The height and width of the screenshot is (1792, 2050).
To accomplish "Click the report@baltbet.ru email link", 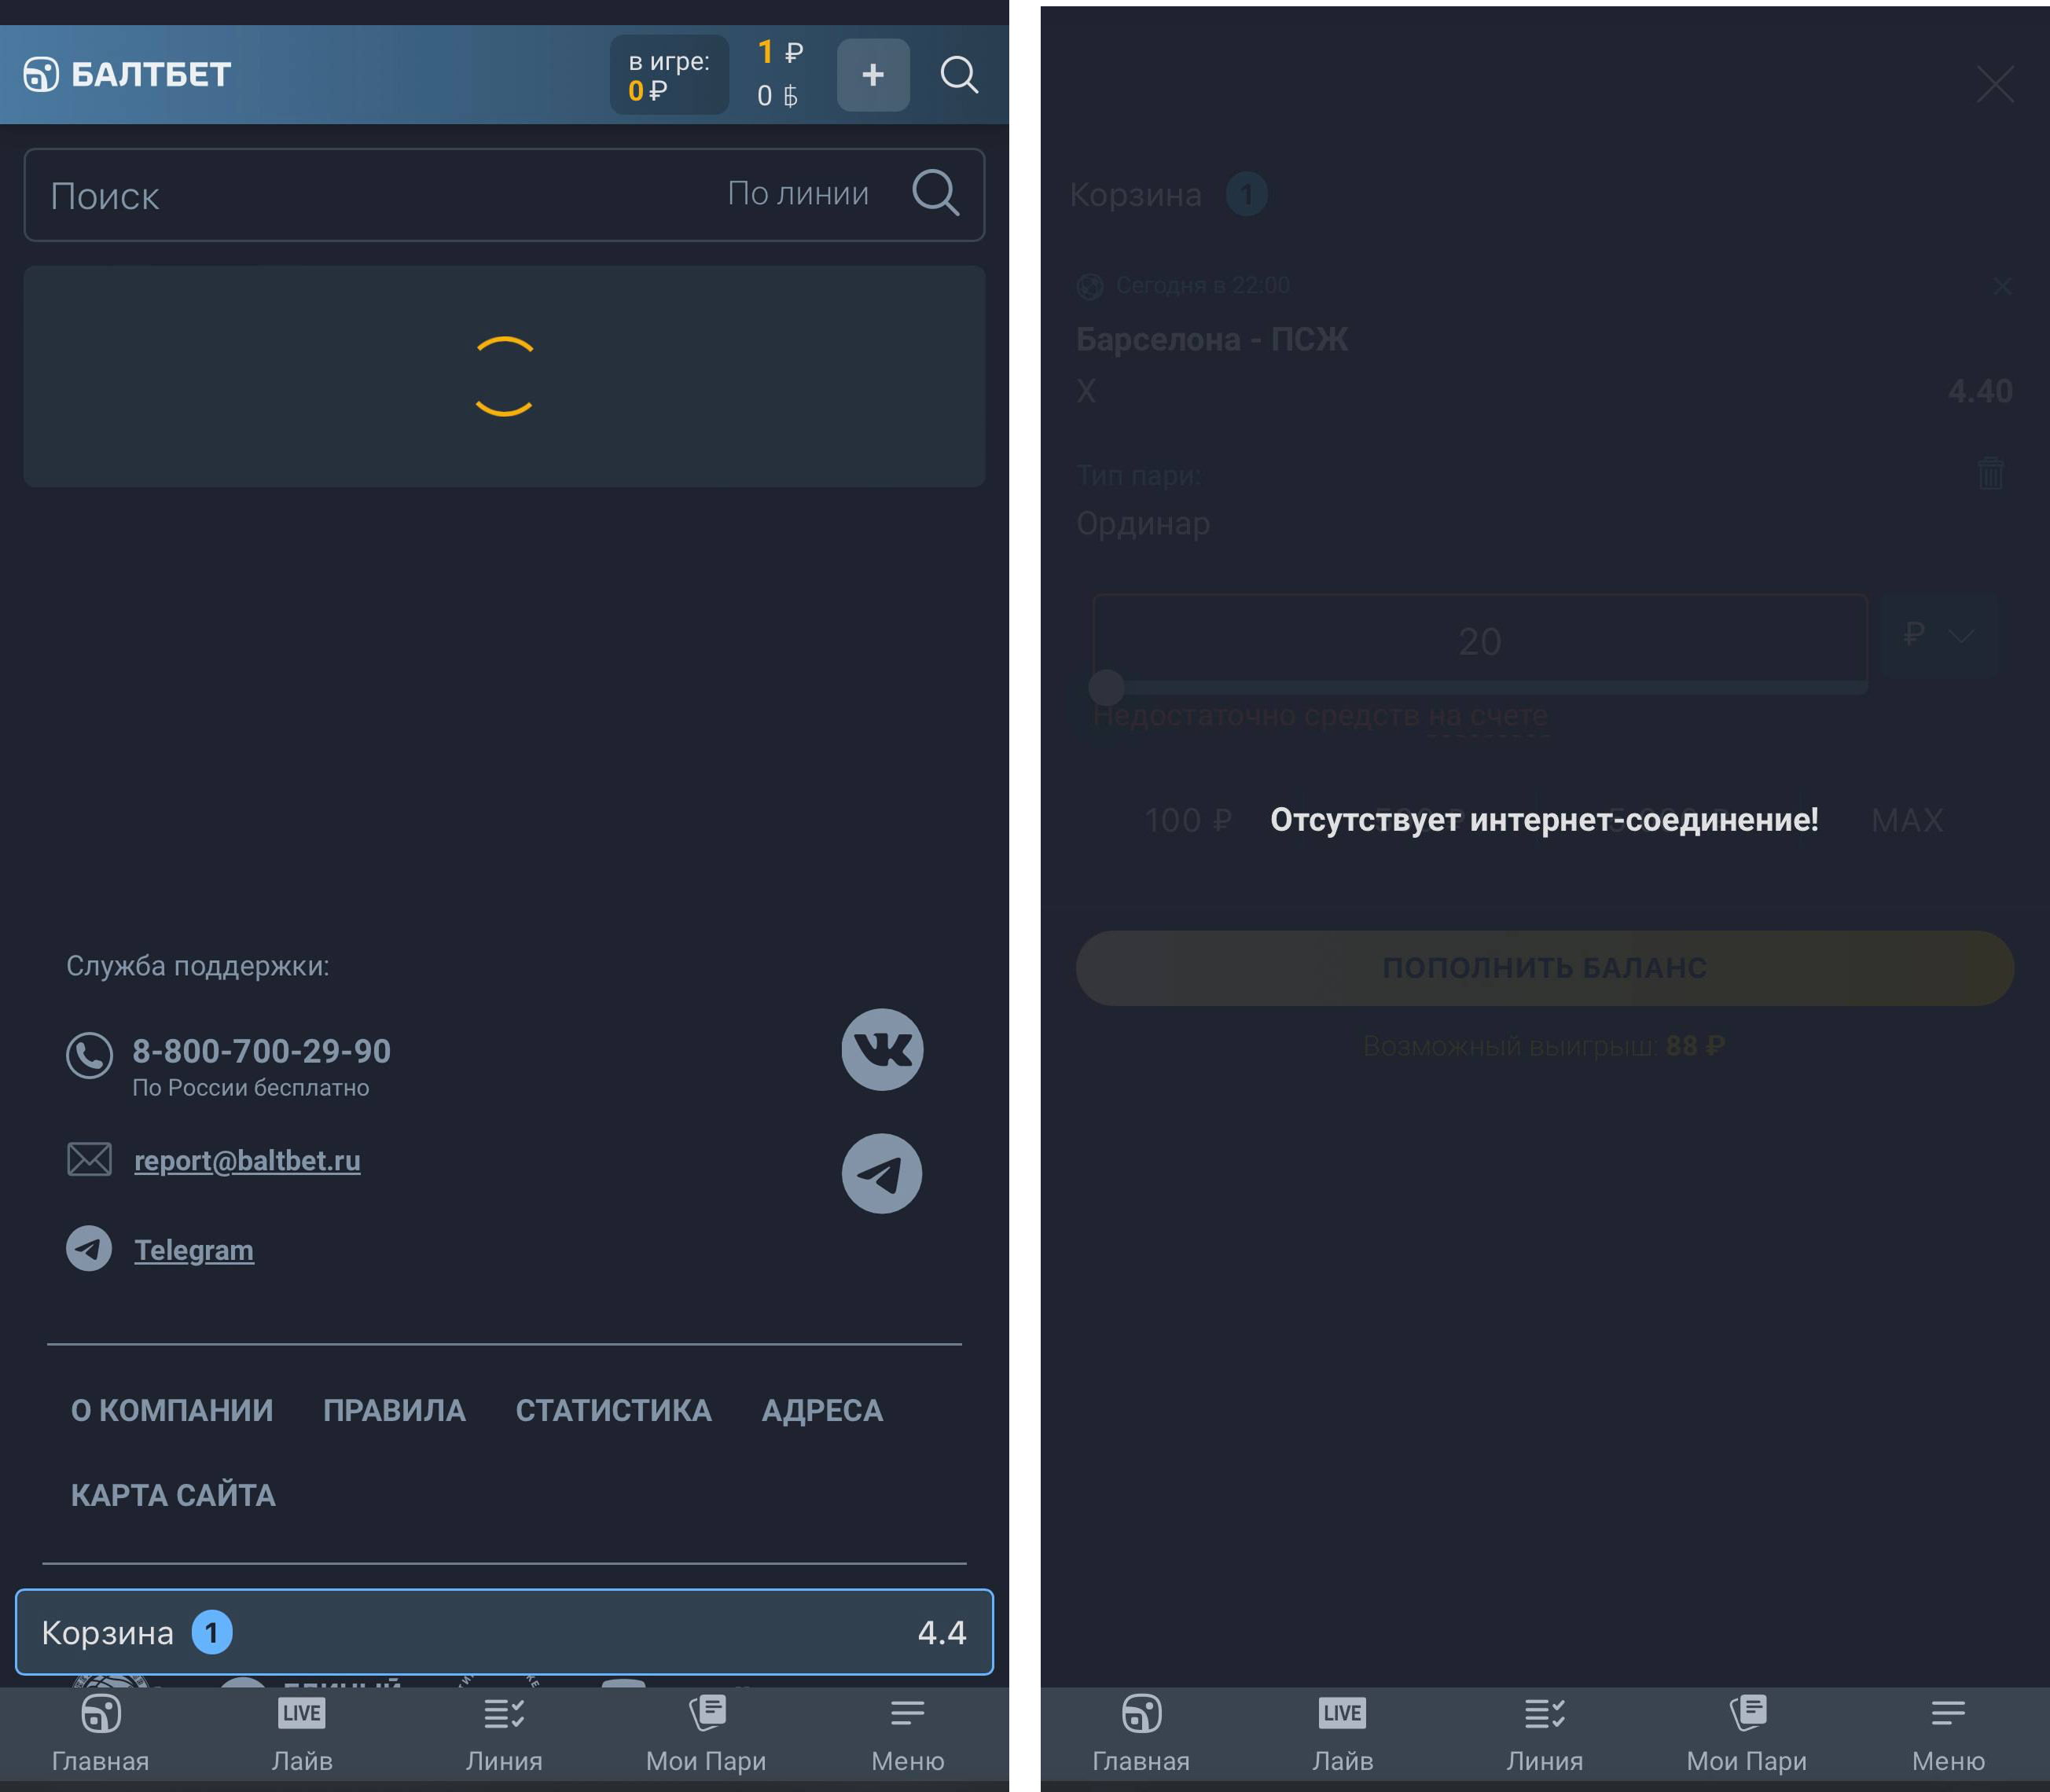I will click(247, 1160).
